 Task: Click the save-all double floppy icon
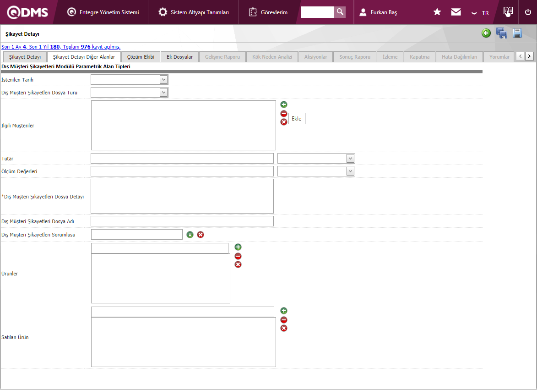(x=502, y=33)
